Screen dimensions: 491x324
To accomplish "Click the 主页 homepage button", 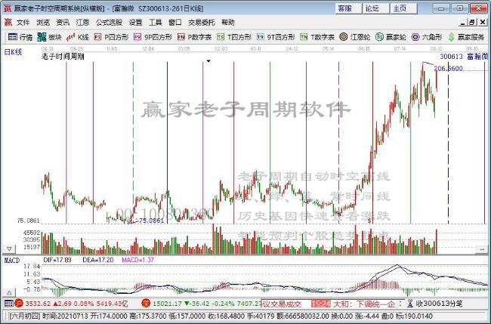I will pos(403,8).
